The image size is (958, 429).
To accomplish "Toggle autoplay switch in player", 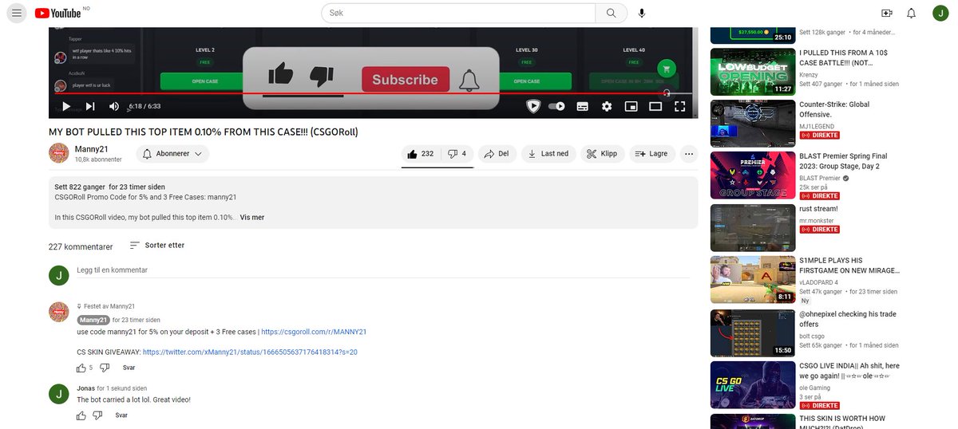I will [557, 106].
